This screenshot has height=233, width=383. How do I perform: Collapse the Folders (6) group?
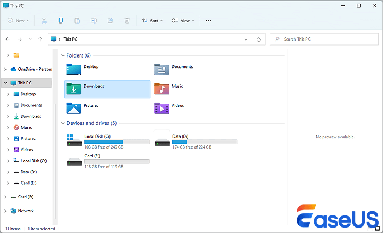coord(63,55)
